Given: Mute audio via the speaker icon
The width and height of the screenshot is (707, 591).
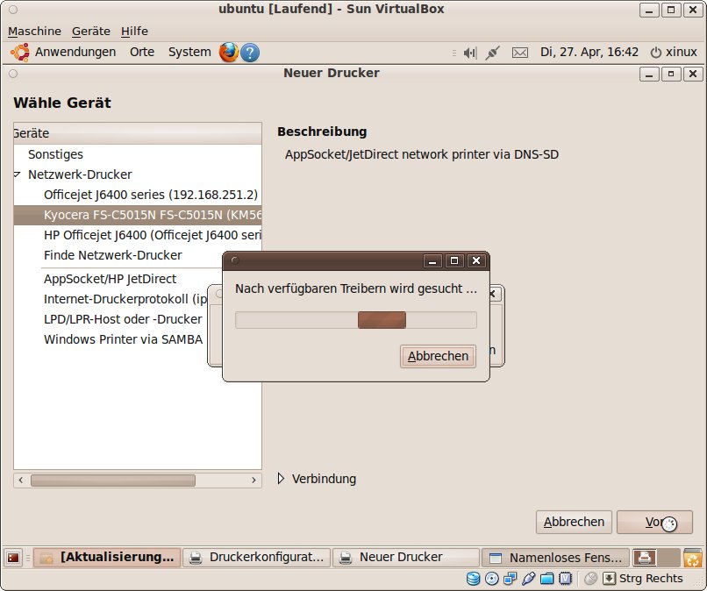Looking at the screenshot, I should [x=469, y=53].
